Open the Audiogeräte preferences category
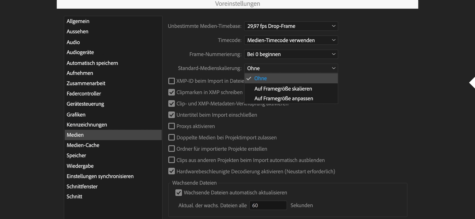 click(x=80, y=52)
